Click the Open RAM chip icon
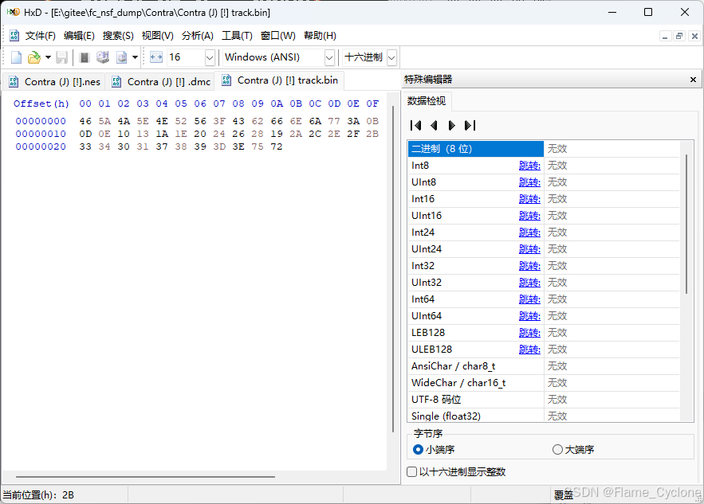704x504 pixels. click(84, 57)
